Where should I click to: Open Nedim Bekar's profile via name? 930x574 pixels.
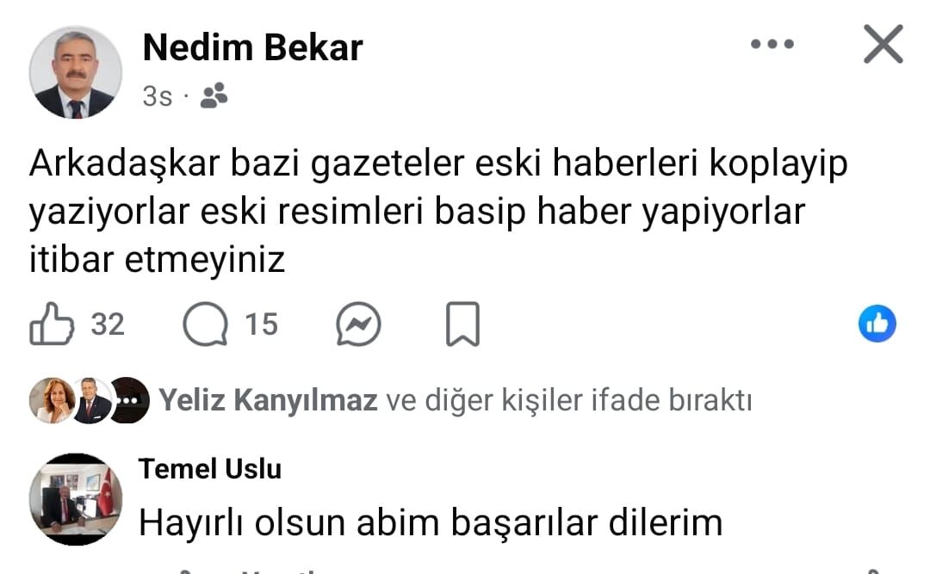point(252,47)
